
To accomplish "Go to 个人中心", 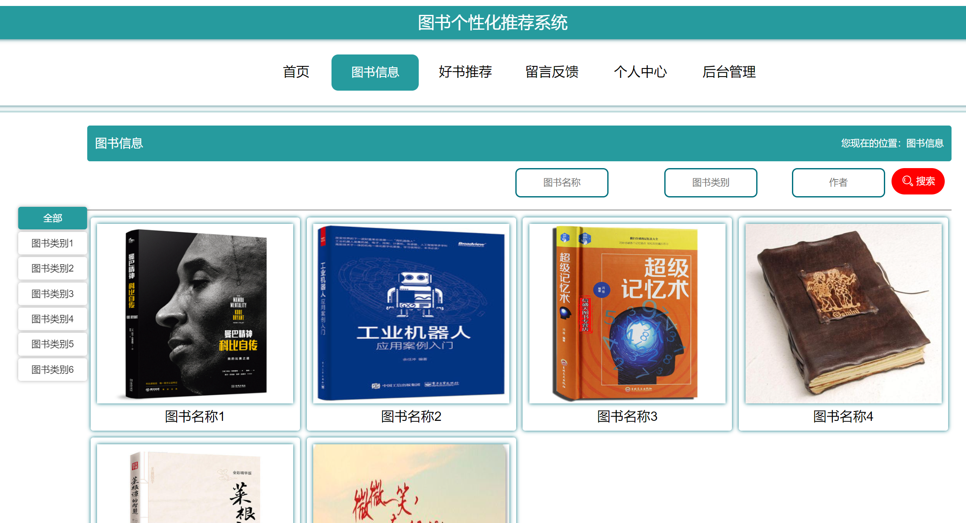I will (641, 72).
